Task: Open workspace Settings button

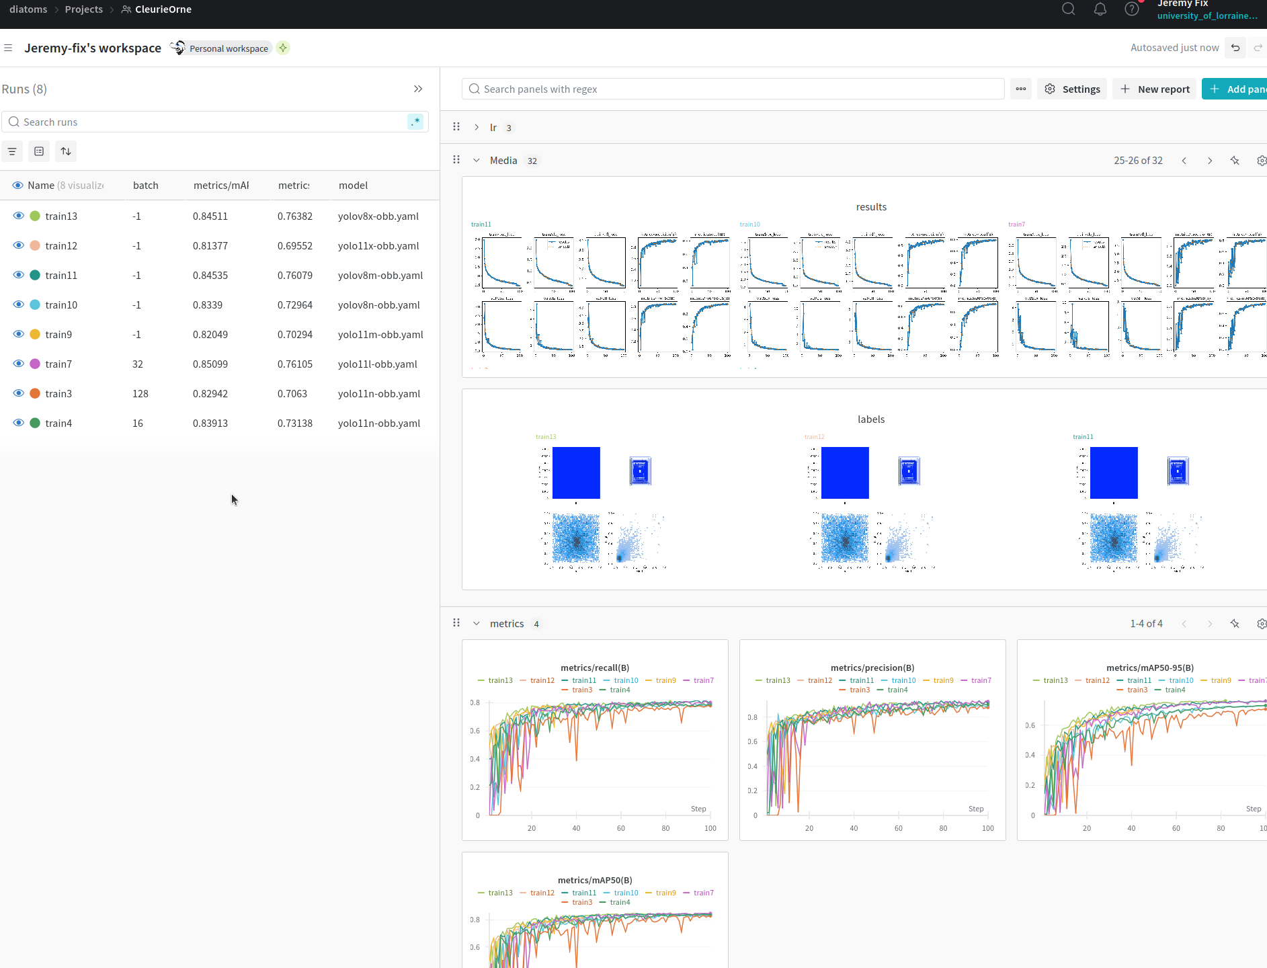Action: [x=1072, y=89]
